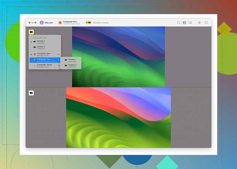
Task: Select the vertical split layout icon
Action: click(x=190, y=23)
